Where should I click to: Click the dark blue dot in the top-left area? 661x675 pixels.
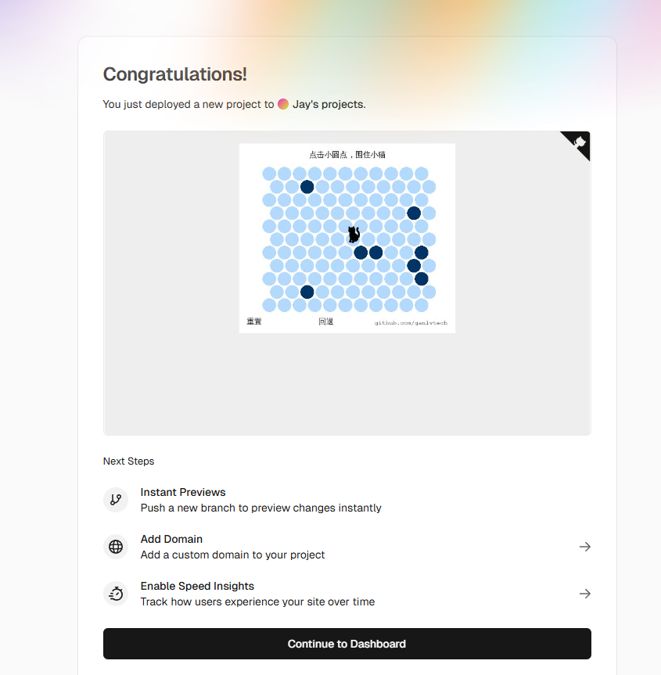tap(307, 186)
